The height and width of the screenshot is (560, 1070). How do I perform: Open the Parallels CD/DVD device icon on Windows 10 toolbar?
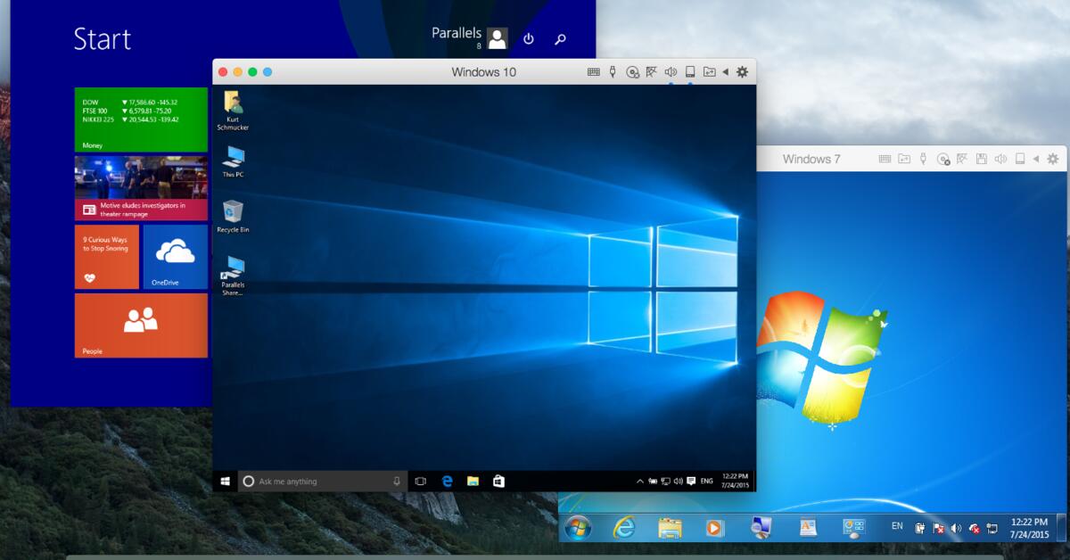[632, 71]
